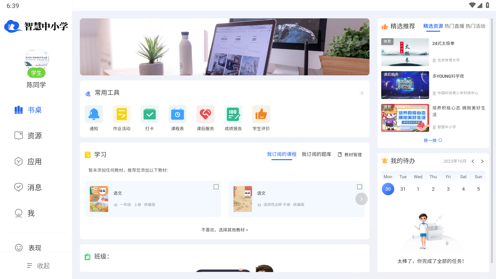Check the 选择性必修 语文 textbook checkbox
Viewport: 496px width, 279px height.
pos(360,187)
